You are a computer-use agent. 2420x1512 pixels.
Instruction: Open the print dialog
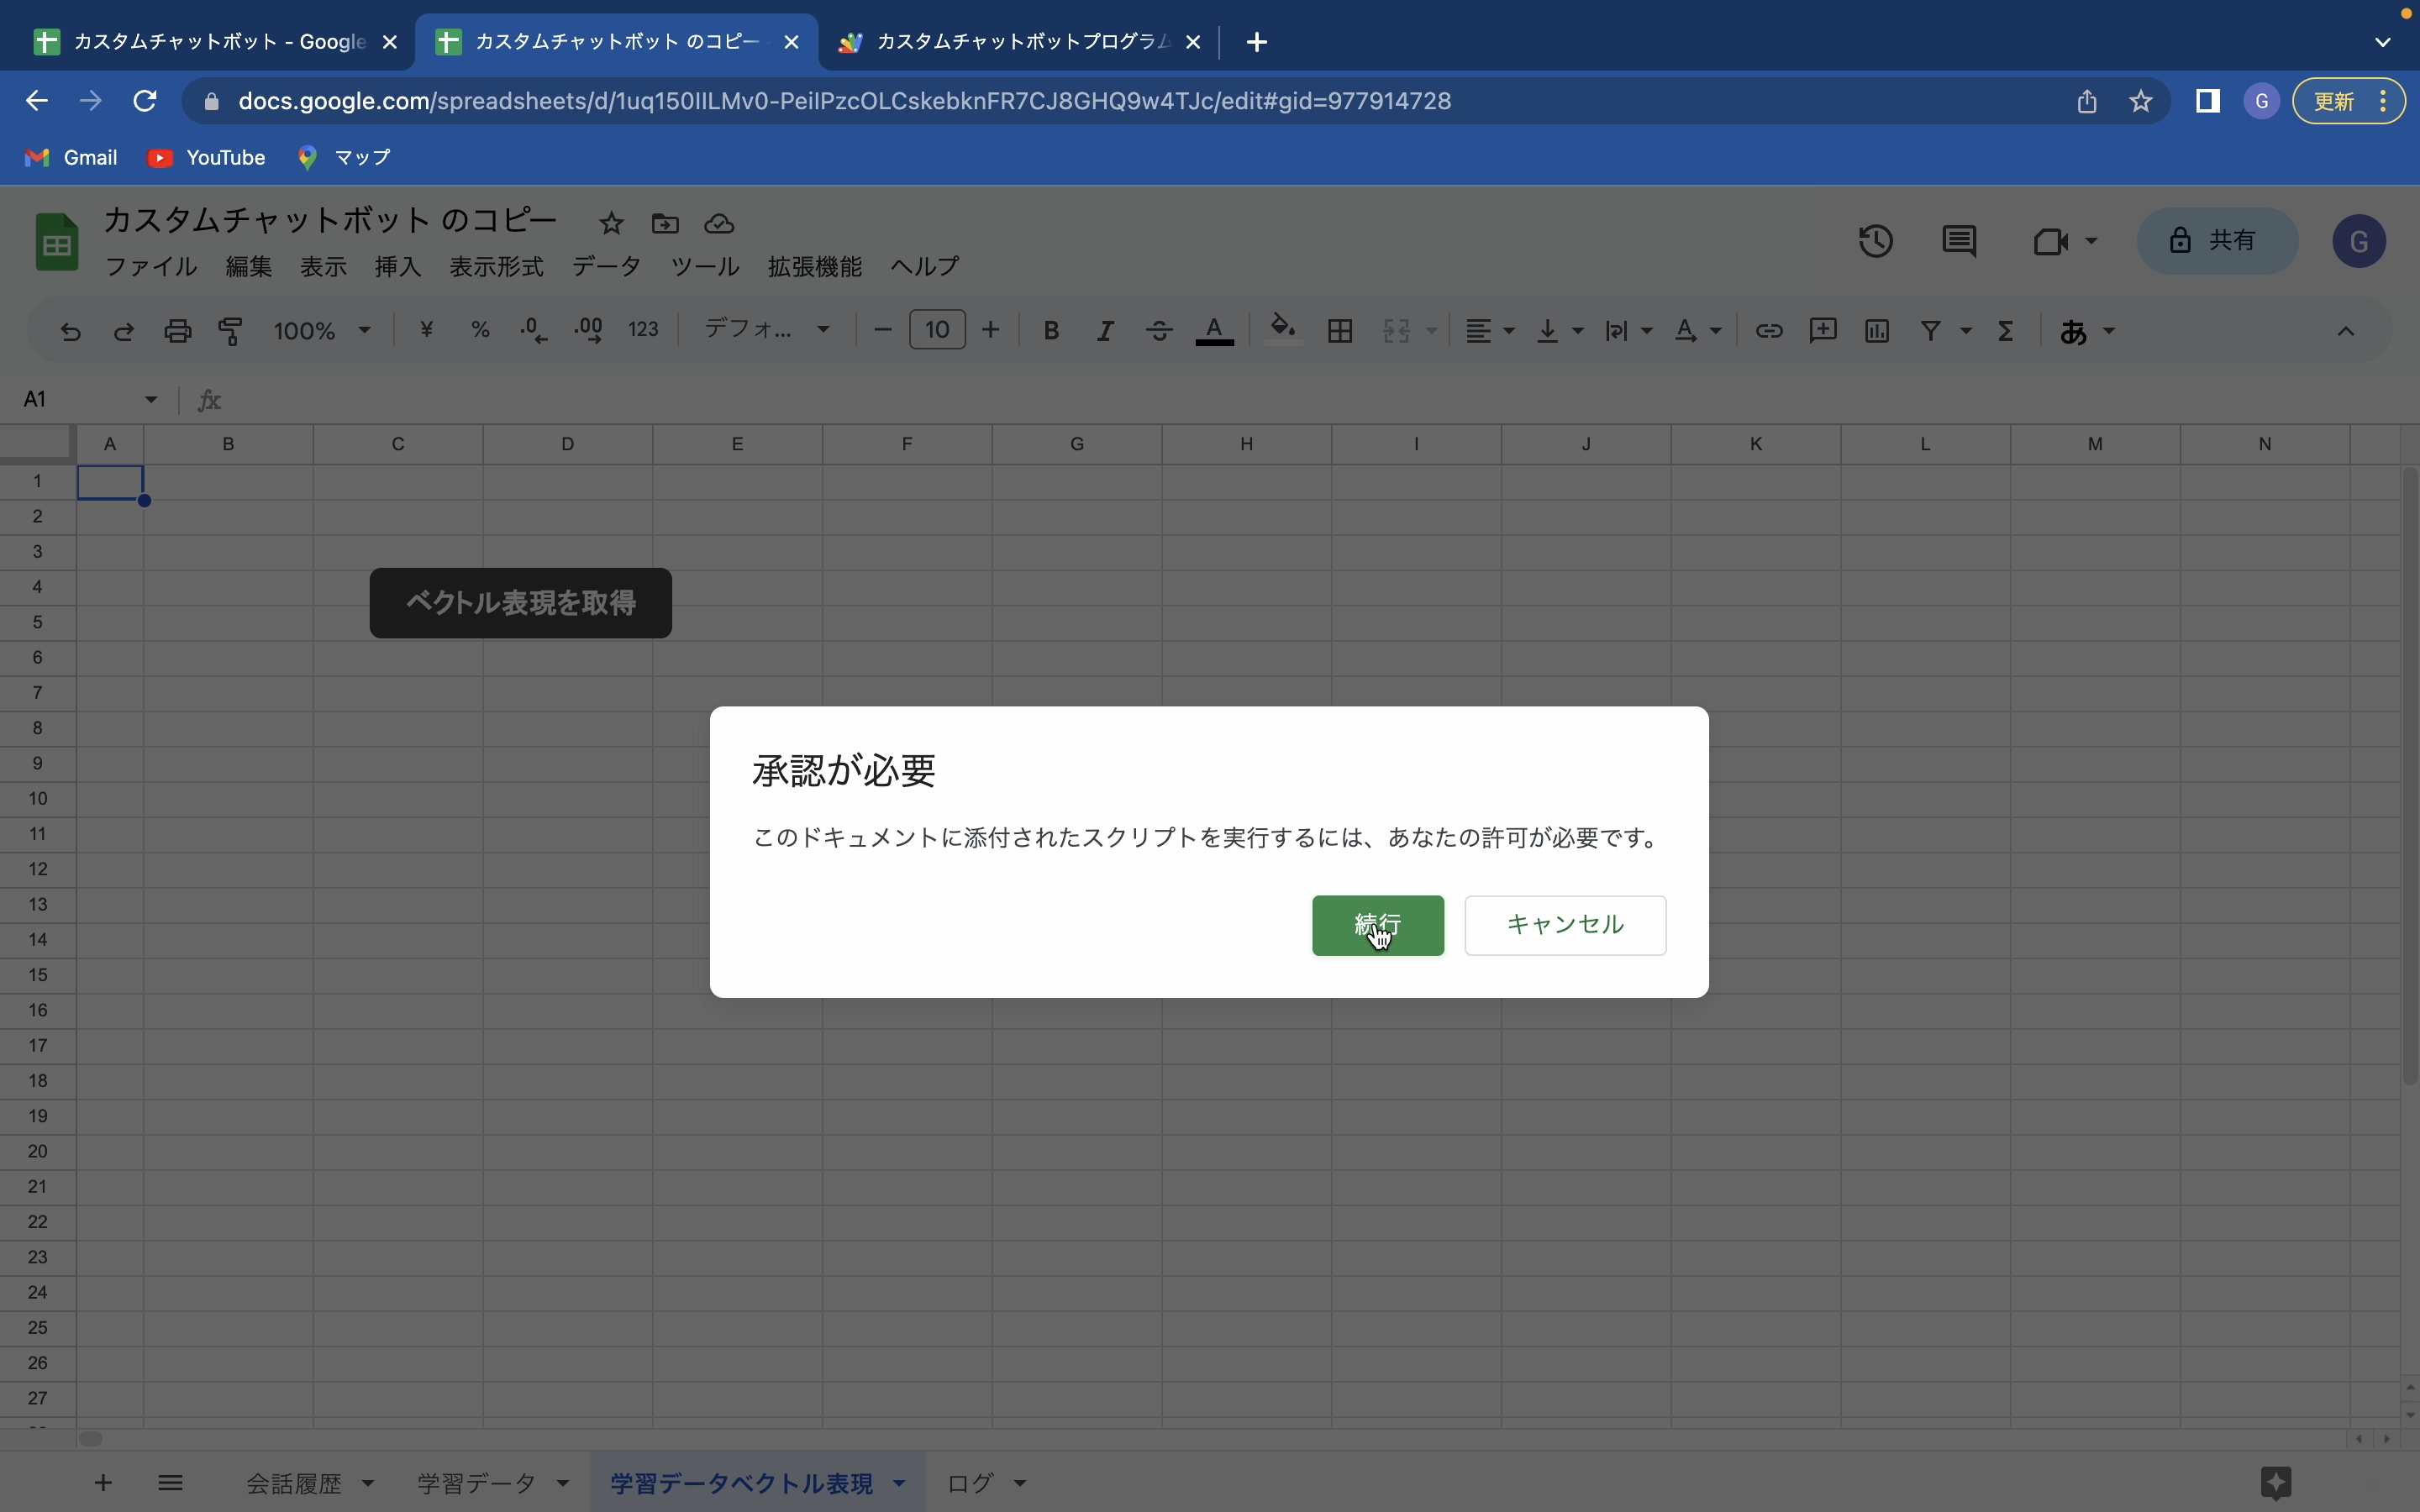[177, 330]
